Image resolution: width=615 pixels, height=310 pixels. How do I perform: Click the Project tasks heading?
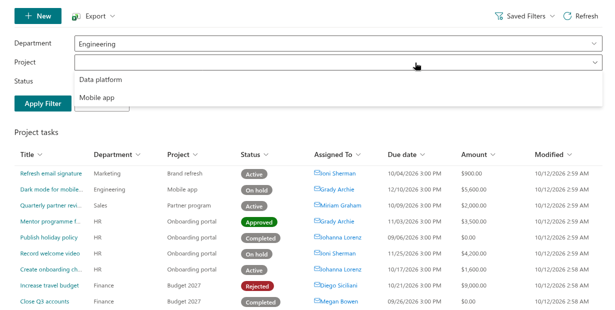36,132
